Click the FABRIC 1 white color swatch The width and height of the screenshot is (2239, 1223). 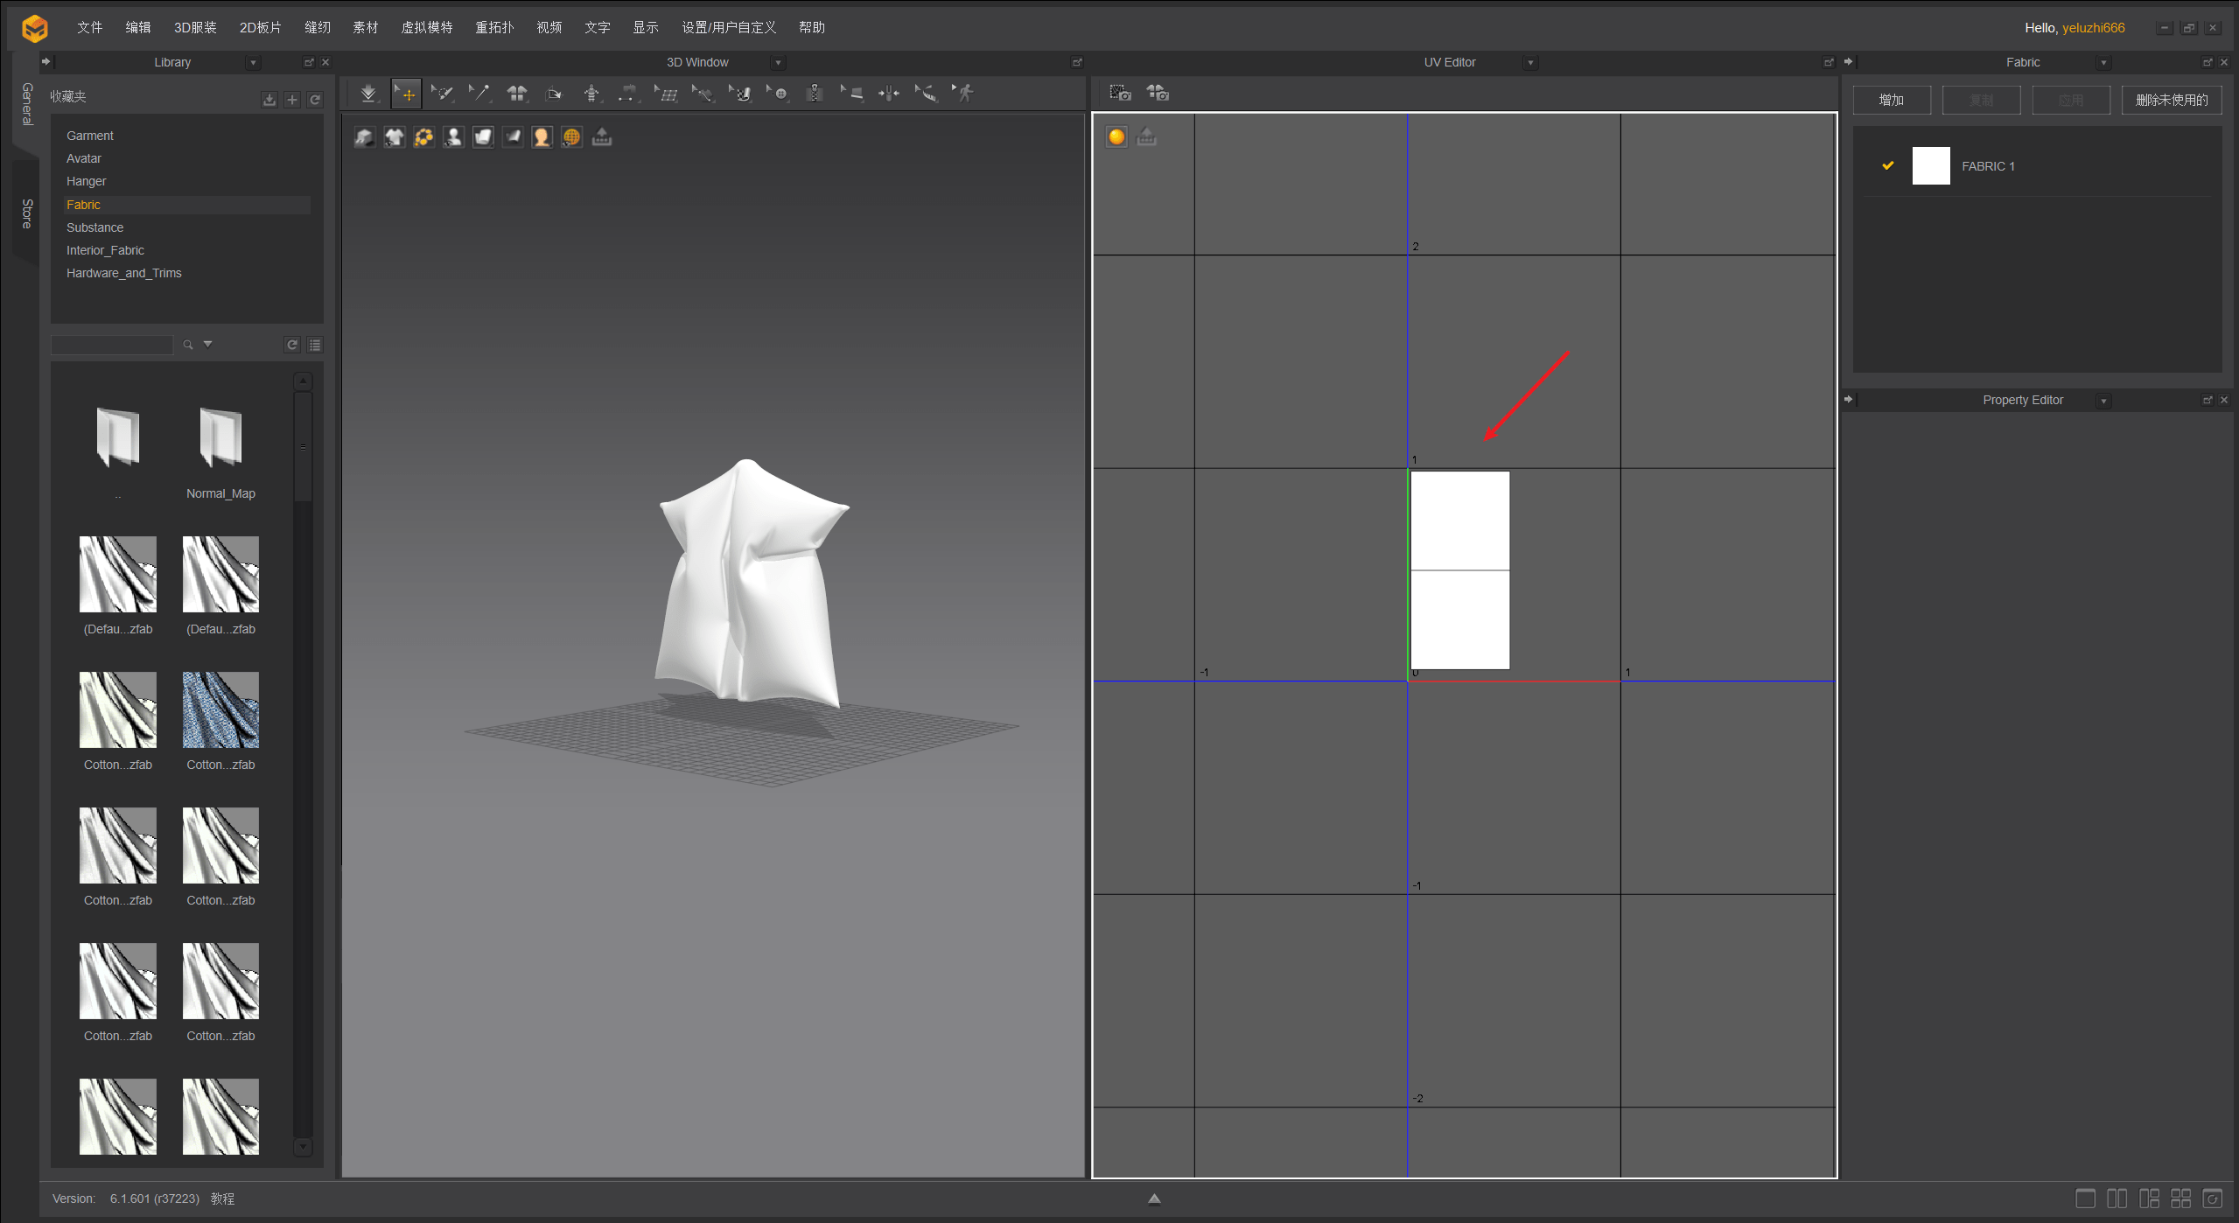tap(1930, 166)
